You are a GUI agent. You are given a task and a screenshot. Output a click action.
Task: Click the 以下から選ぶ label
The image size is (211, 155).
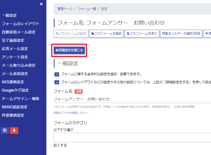pyautogui.click(x=63, y=130)
